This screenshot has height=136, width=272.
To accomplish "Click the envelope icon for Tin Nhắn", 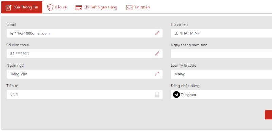I will [129, 7].
